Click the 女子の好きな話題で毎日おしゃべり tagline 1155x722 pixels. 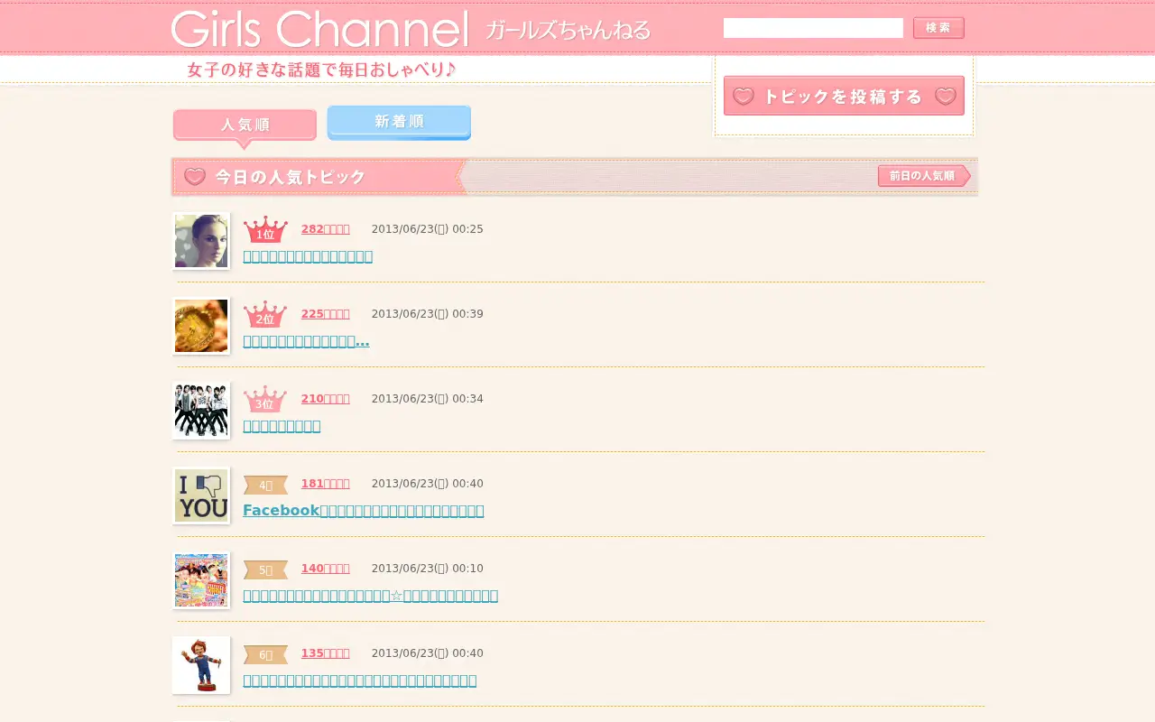[x=321, y=69]
